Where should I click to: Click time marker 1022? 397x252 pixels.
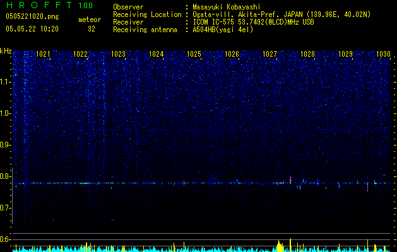pos(81,54)
